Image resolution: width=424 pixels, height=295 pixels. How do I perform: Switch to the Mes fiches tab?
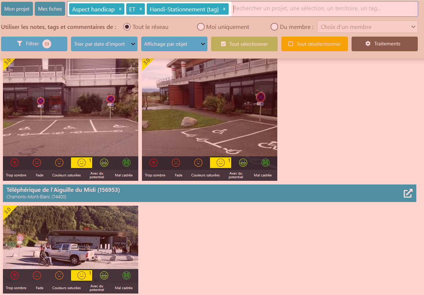pos(50,9)
